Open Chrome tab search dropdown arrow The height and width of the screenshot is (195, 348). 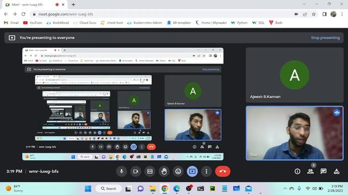coord(304,4)
